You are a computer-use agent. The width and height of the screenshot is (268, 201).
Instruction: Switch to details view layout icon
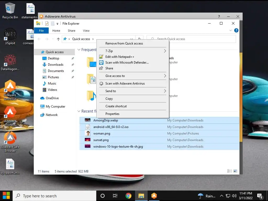coord(230,171)
